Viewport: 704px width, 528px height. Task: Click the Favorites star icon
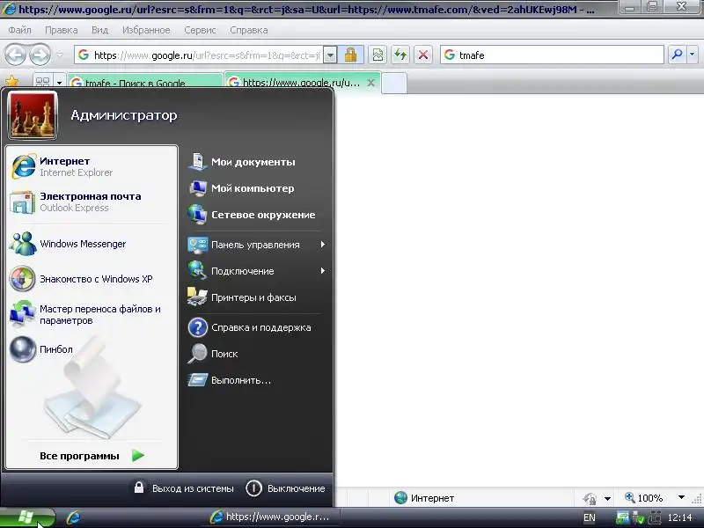tap(12, 82)
